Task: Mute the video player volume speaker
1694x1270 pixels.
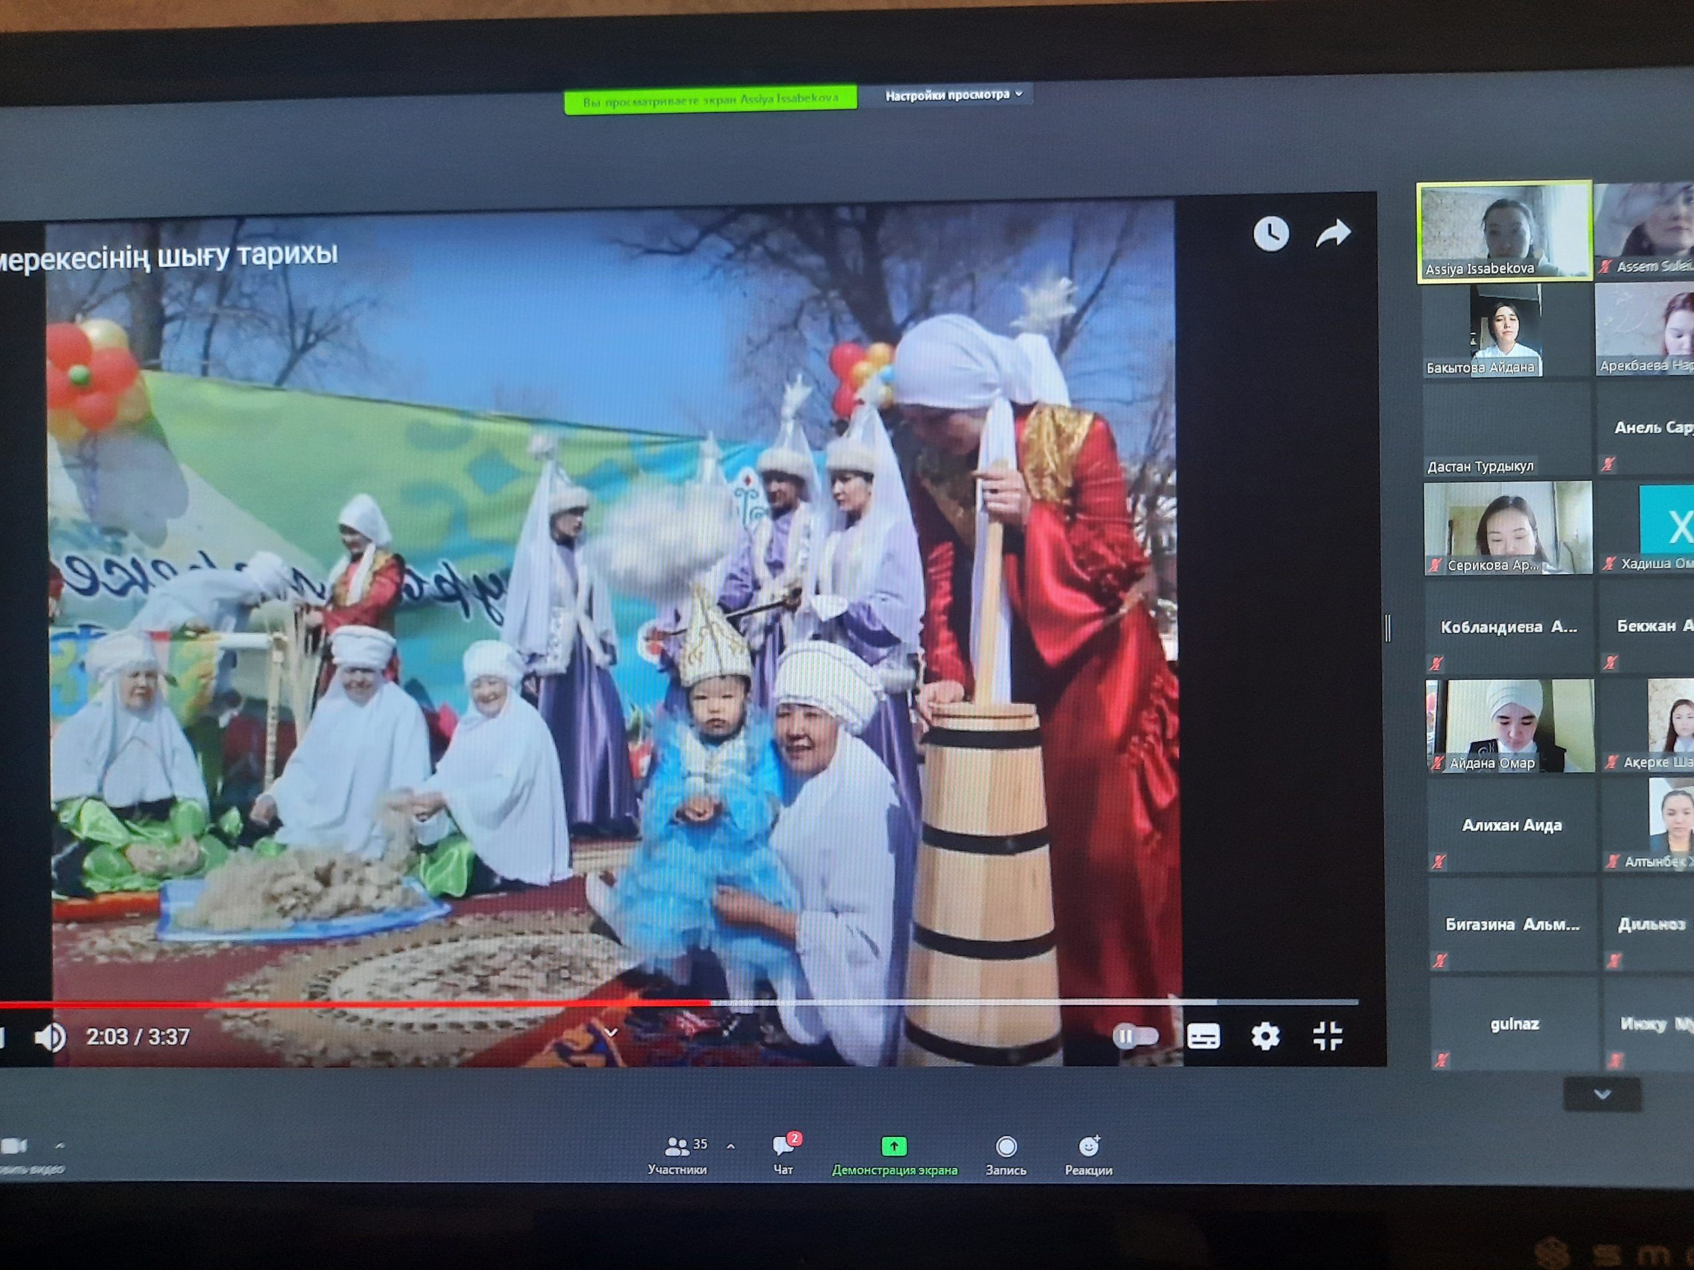Action: [x=50, y=1037]
